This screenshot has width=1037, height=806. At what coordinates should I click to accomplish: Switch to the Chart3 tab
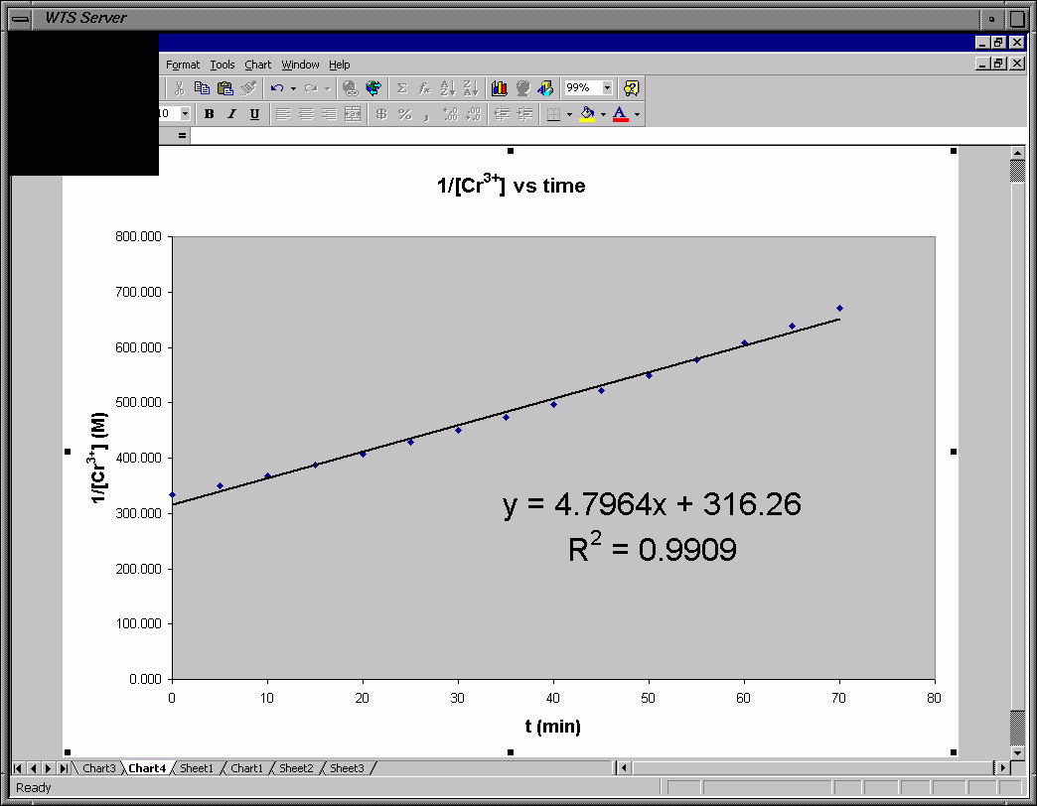click(98, 768)
